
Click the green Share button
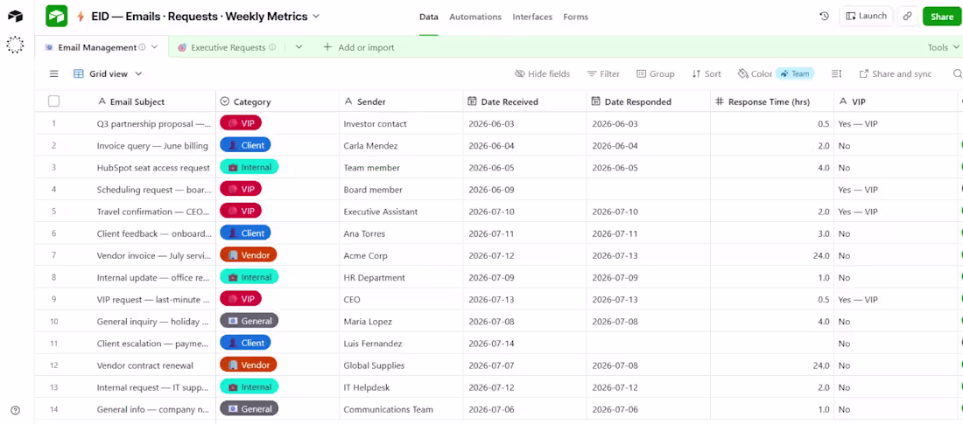(x=941, y=17)
